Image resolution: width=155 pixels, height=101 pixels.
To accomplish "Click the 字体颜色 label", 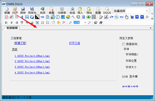I will 132,54.
